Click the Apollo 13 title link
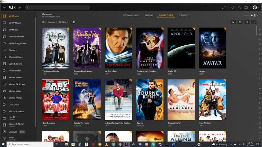This screenshot has width=262, height=147. point(172,71)
